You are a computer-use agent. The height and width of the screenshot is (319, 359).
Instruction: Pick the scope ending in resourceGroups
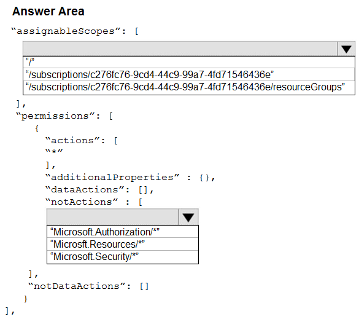189,87
